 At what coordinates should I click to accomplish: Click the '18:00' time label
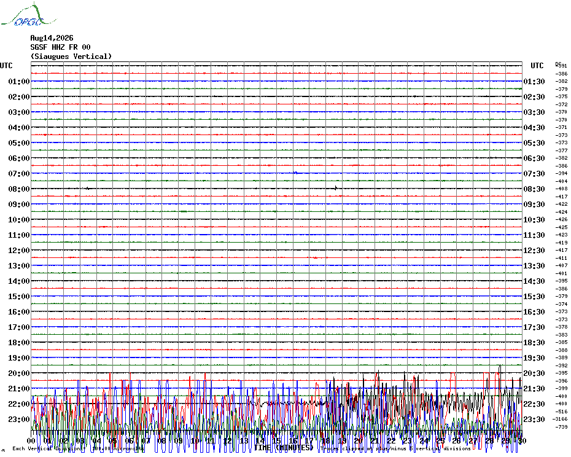[x=19, y=342]
